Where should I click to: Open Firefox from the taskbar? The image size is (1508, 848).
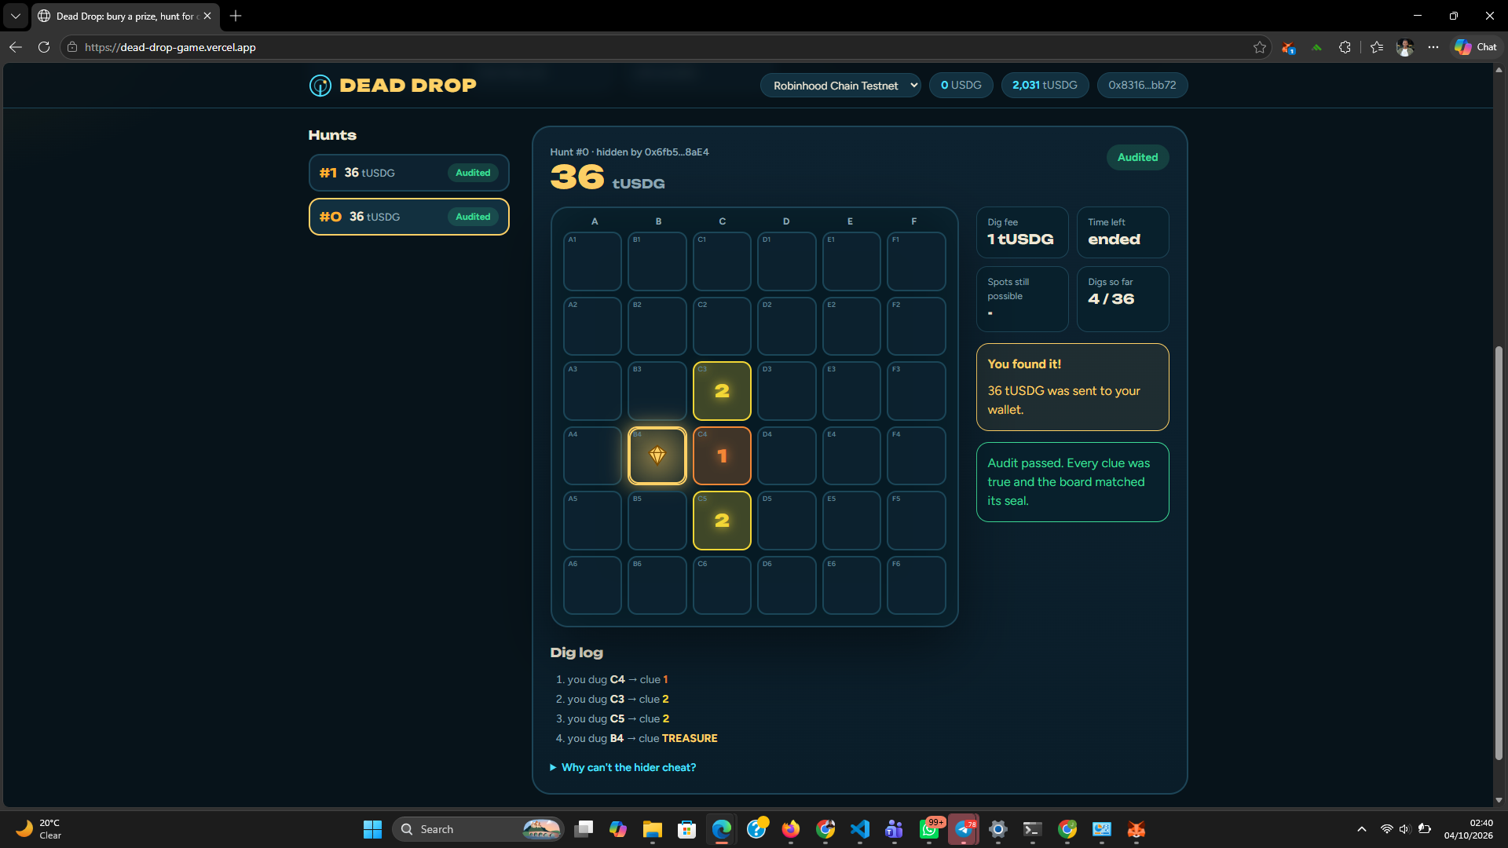pyautogui.click(x=791, y=829)
